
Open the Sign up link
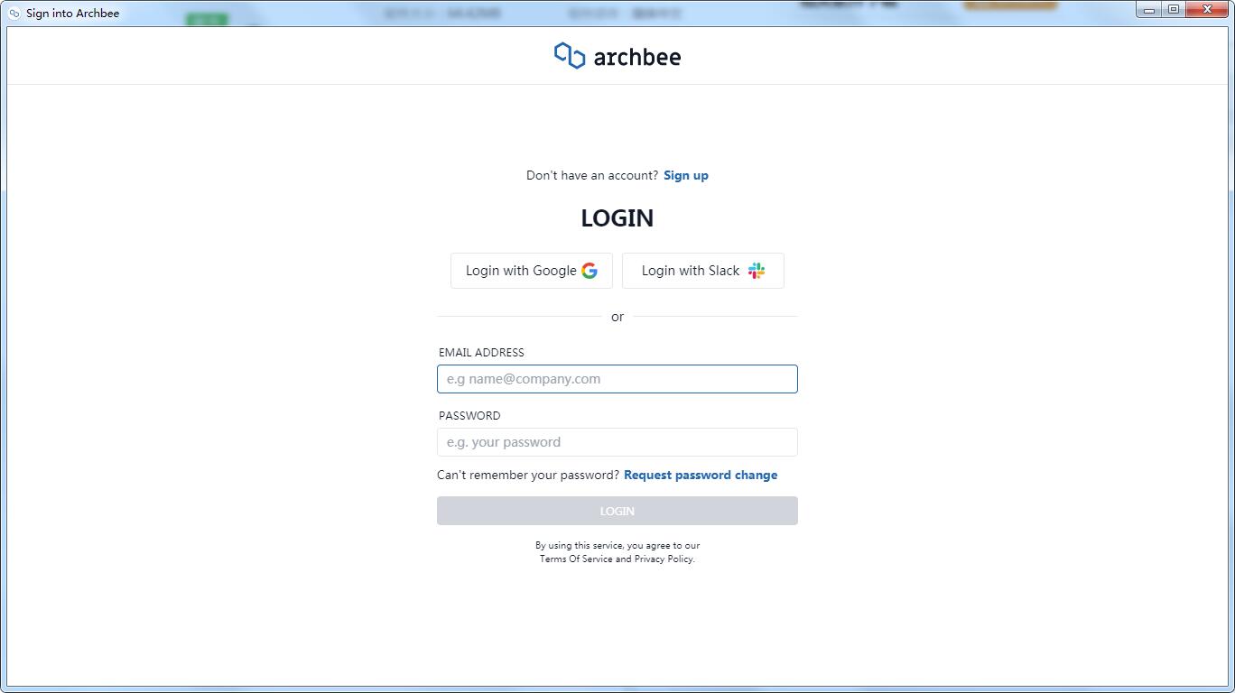click(686, 175)
